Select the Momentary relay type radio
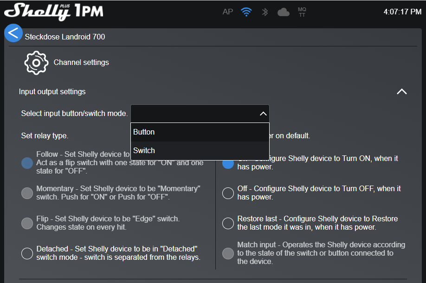The width and height of the screenshot is (426, 283). tap(27, 193)
